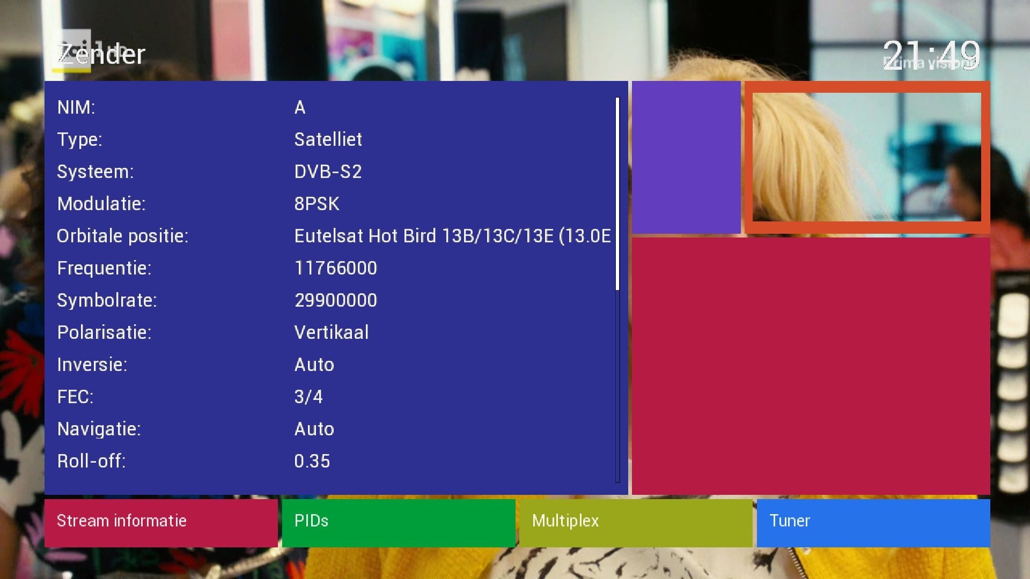Image resolution: width=1030 pixels, height=579 pixels.
Task: Select the Modulatie 8PSK row
Action: (x=334, y=204)
